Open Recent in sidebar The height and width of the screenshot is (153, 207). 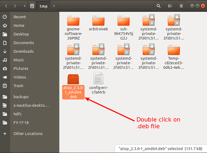click(20, 17)
